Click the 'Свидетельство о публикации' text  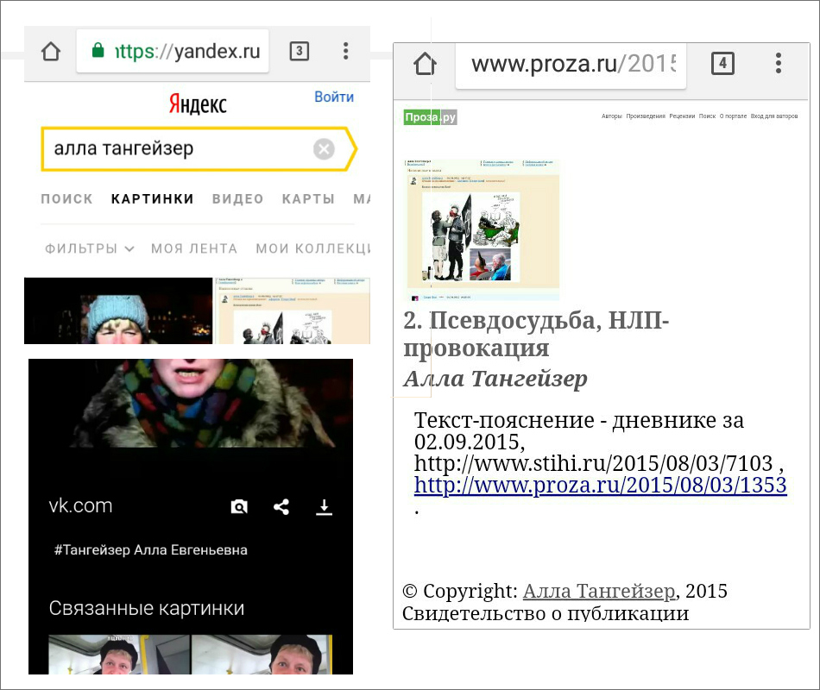pos(546,613)
